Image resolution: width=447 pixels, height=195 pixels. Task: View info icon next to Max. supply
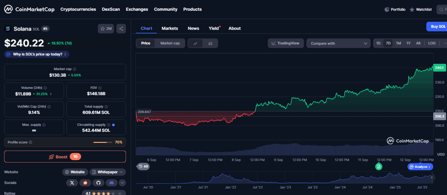44,125
